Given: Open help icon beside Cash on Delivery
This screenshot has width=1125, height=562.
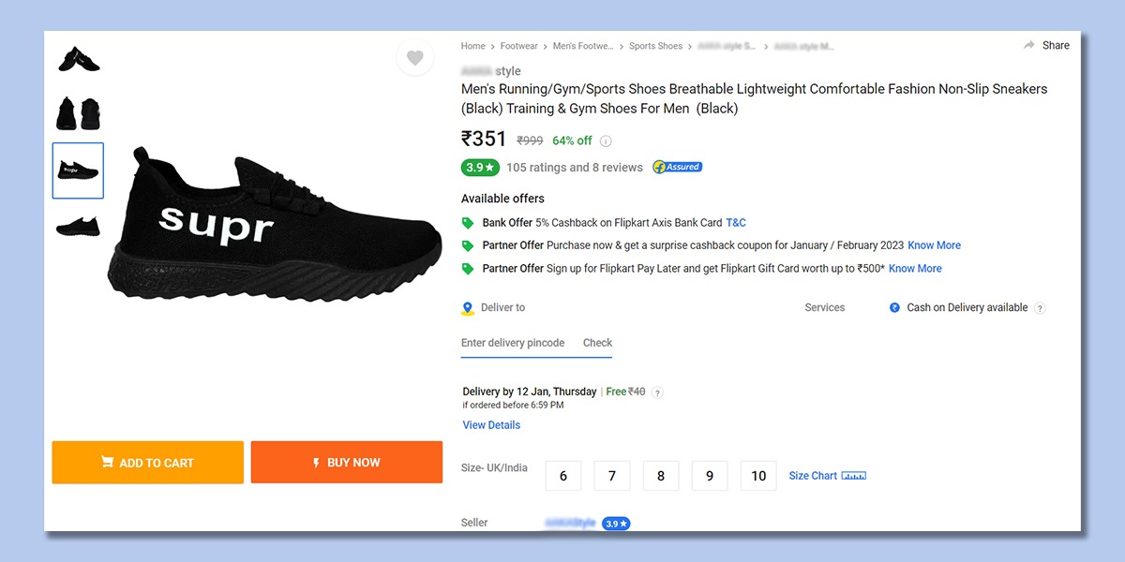Looking at the screenshot, I should 1040,308.
